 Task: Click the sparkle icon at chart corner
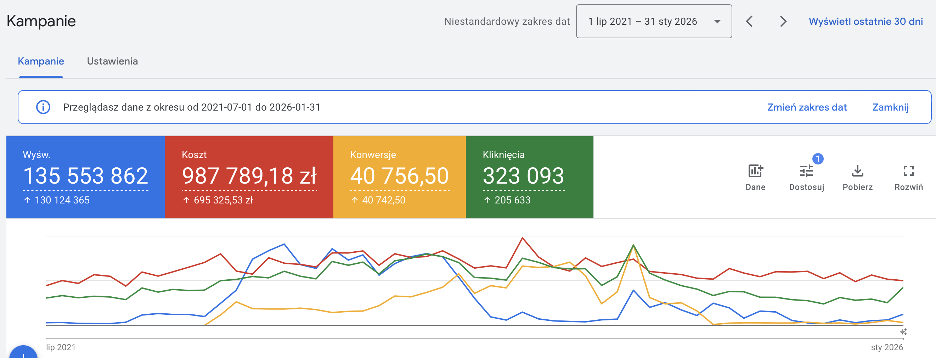pos(903,331)
